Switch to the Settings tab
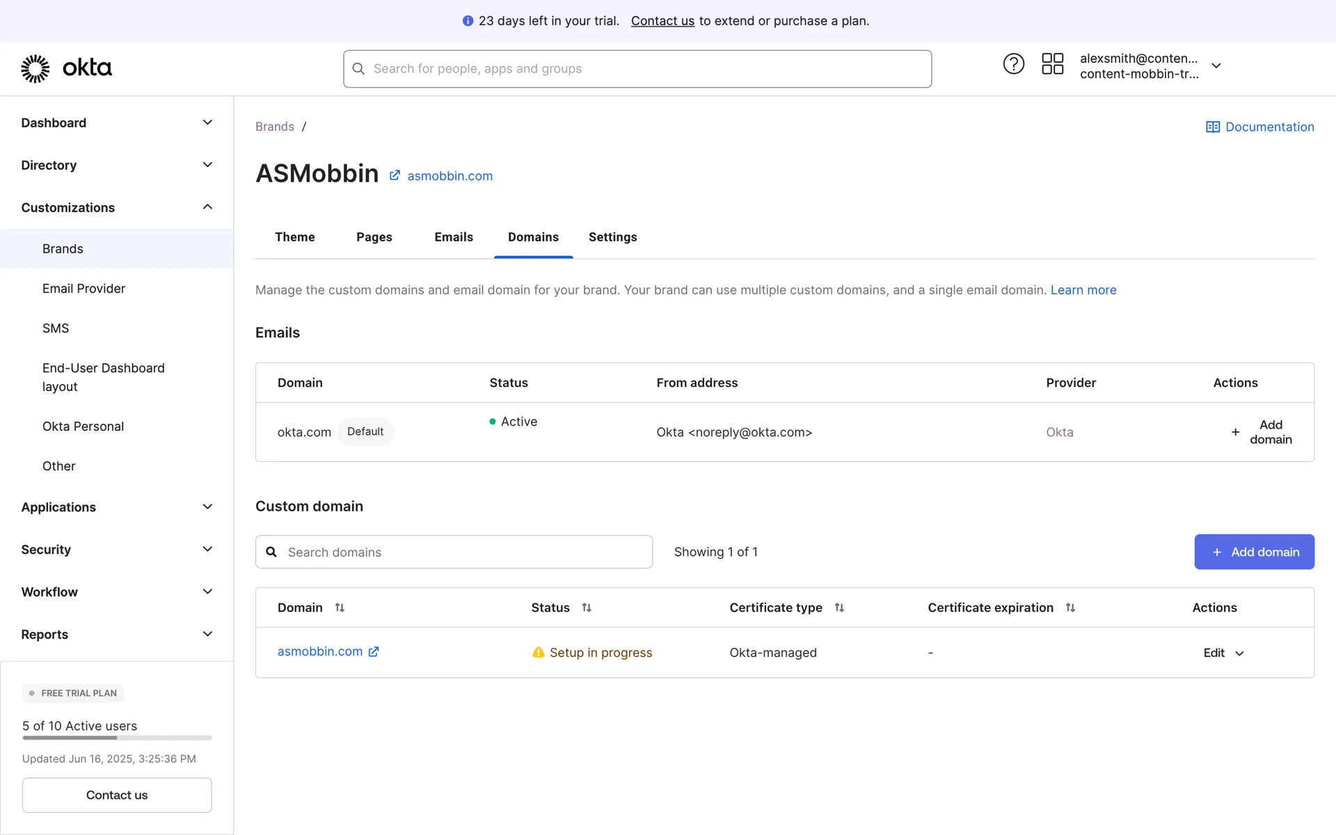The image size is (1336, 835). coord(612,237)
